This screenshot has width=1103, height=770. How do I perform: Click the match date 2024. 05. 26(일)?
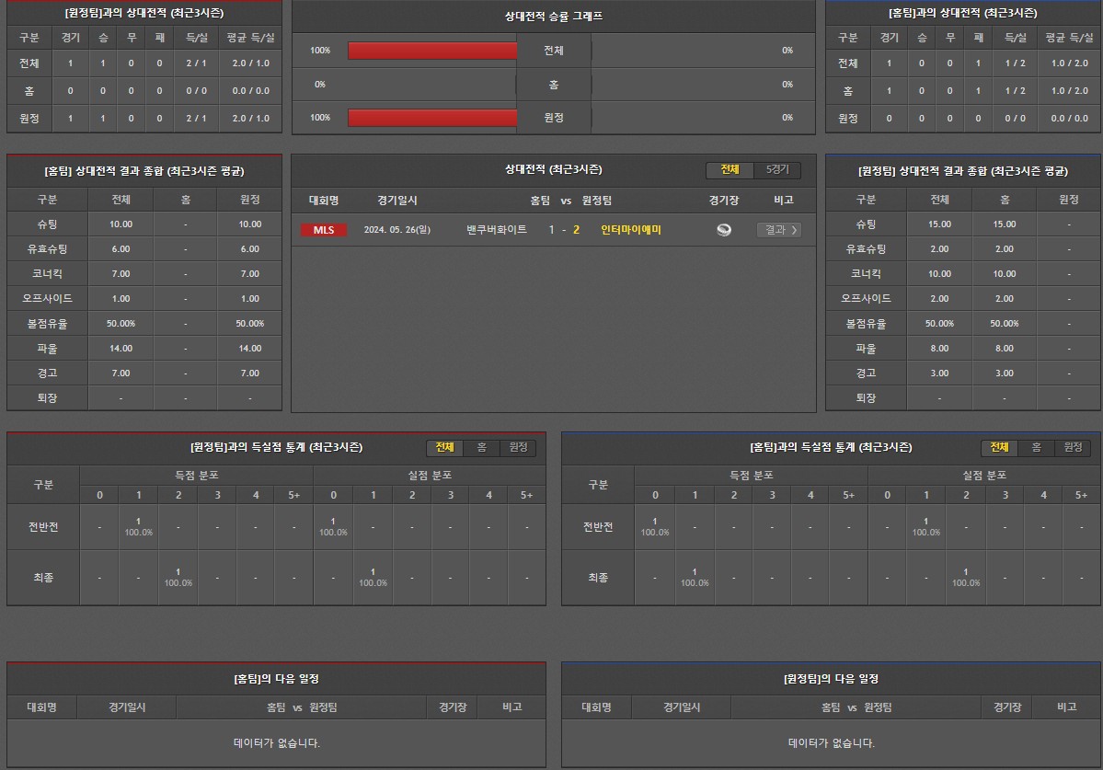point(396,230)
